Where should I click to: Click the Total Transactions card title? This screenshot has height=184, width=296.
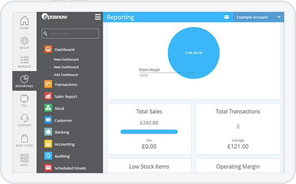click(x=238, y=111)
